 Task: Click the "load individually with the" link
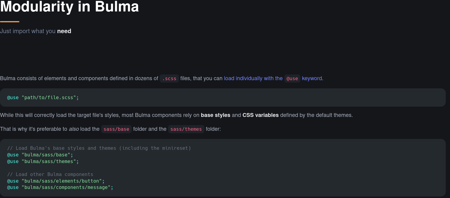pos(253,78)
